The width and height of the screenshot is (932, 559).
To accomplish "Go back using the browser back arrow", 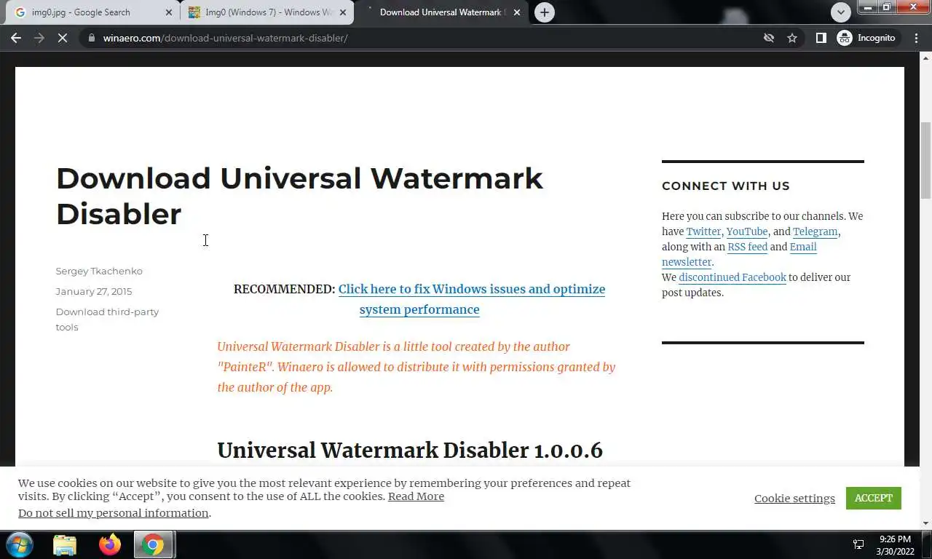I will coord(16,38).
